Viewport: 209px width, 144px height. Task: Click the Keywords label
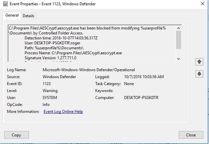(x=104, y=91)
